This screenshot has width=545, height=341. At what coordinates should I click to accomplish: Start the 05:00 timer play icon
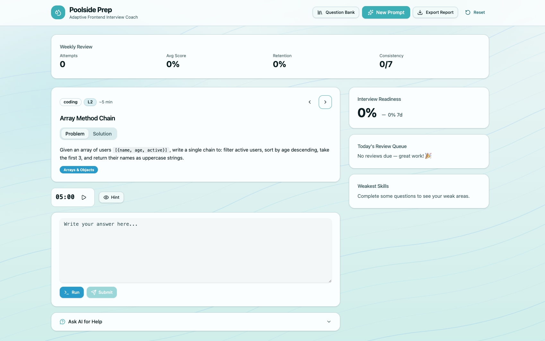click(x=84, y=197)
